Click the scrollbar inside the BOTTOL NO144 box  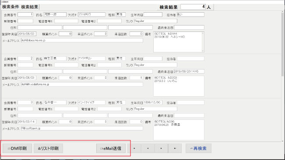click(203, 42)
